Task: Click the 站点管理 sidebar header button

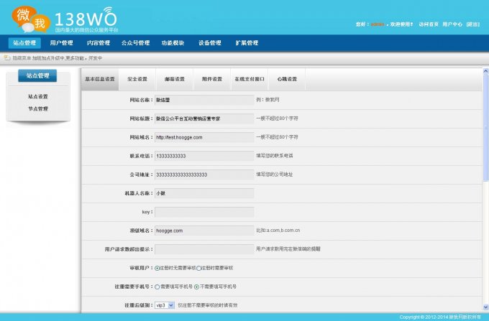Action: coord(37,75)
